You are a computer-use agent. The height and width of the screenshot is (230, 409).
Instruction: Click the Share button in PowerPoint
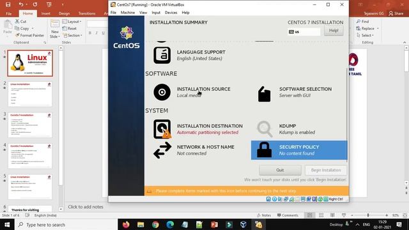(396, 13)
